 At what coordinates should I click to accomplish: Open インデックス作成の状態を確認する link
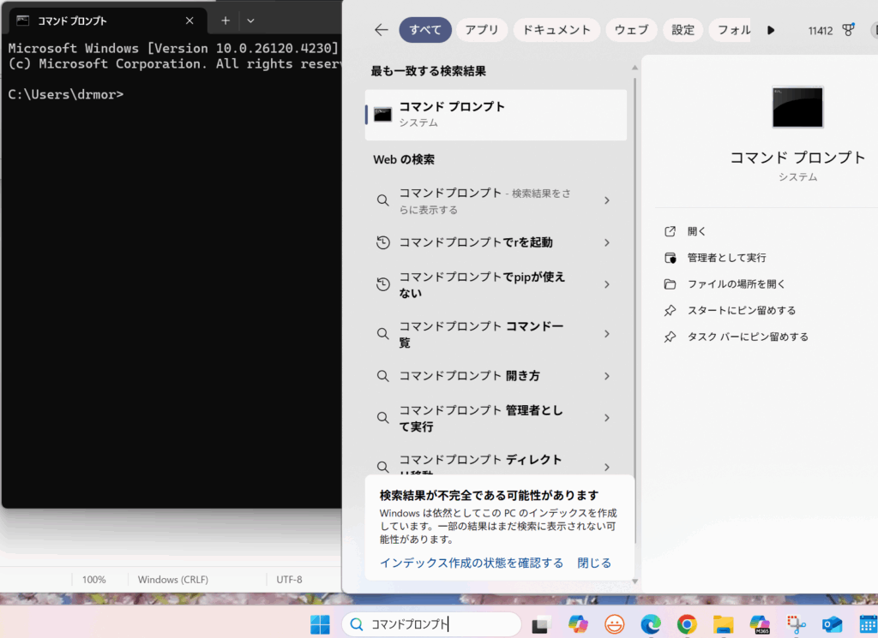[x=472, y=563]
